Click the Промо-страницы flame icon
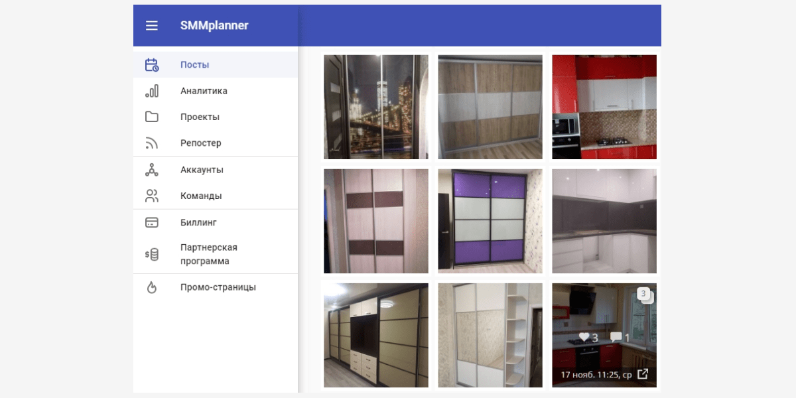Viewport: 796px width, 398px height. coord(152,287)
